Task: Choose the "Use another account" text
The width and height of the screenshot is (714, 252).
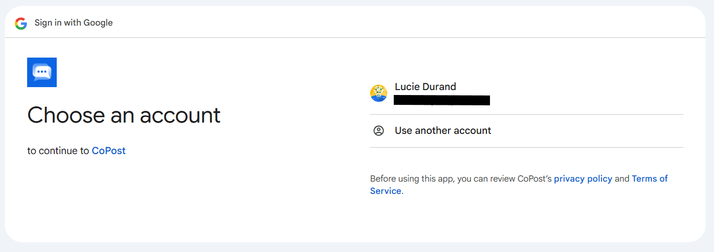Action: click(x=443, y=130)
